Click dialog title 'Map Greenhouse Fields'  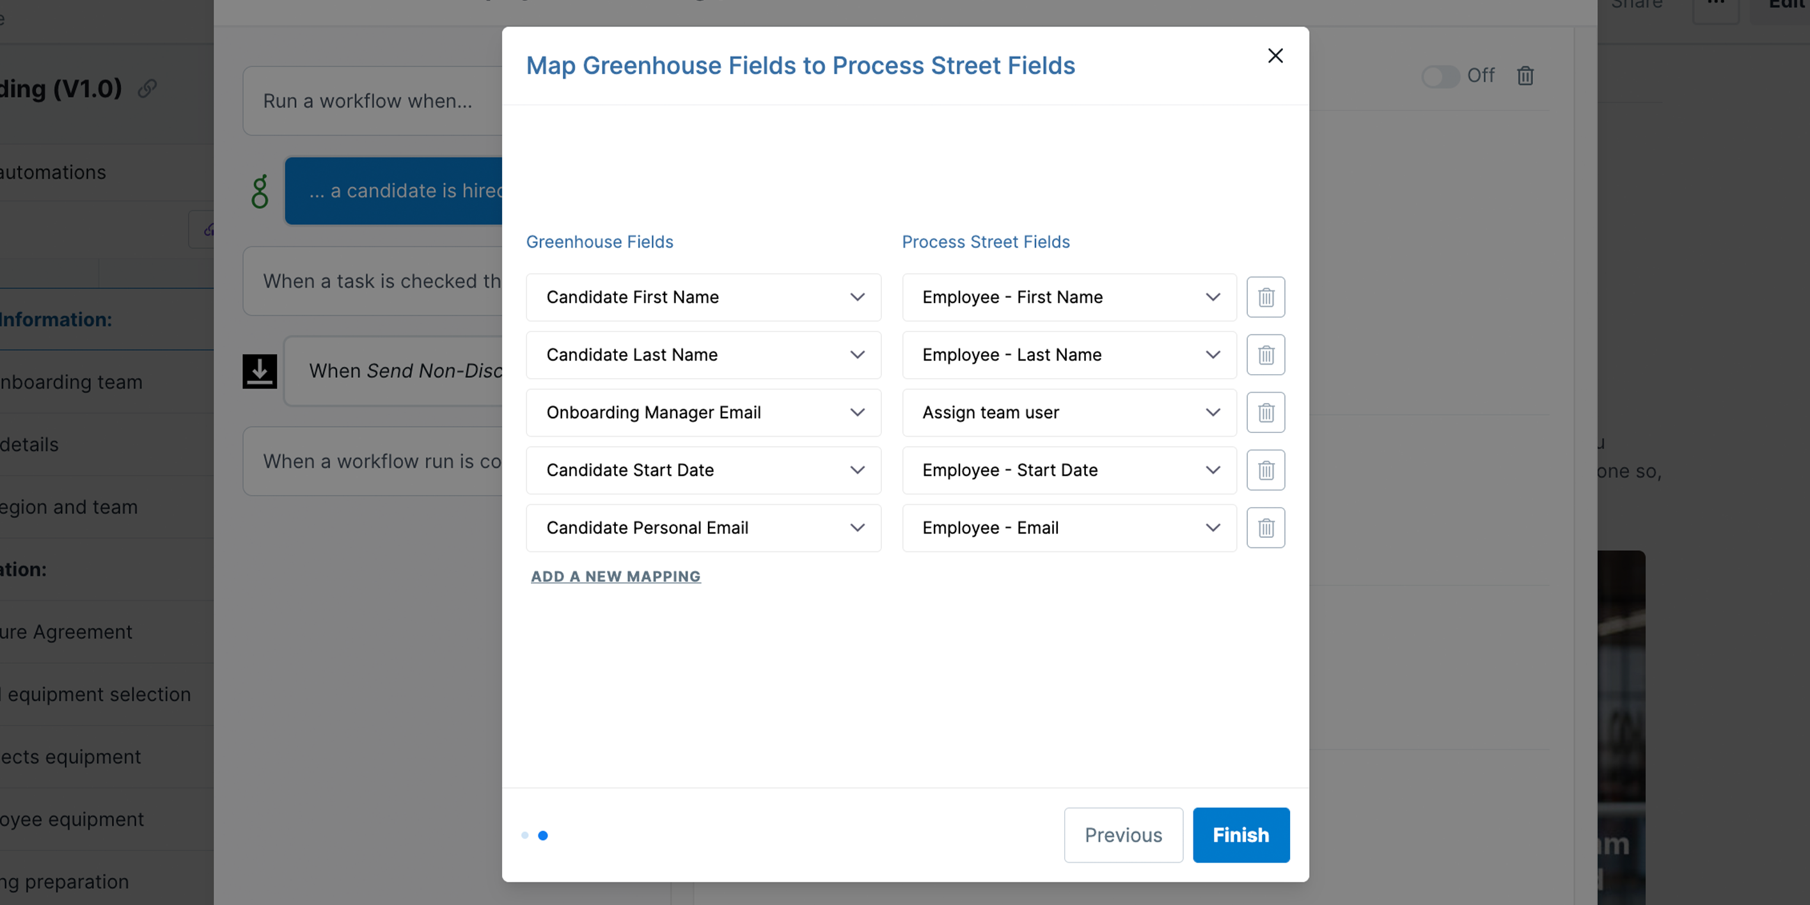coord(800,65)
